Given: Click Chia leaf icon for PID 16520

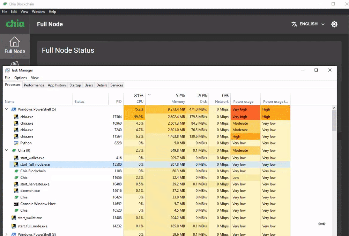Looking at the screenshot, I should pos(16,210).
